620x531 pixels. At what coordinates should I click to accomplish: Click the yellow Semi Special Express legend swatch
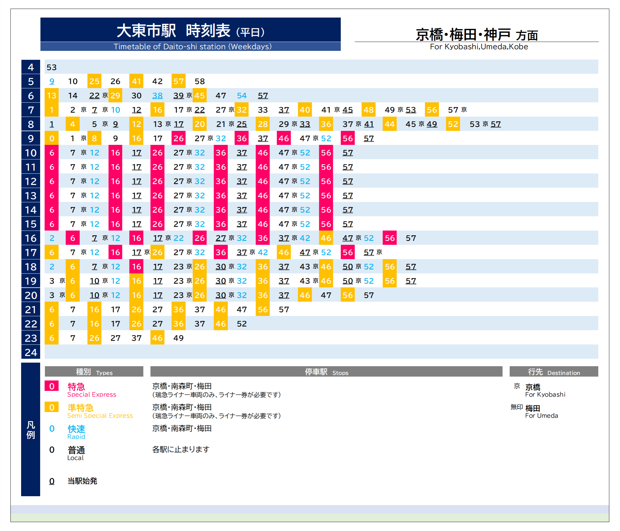[x=51, y=407]
